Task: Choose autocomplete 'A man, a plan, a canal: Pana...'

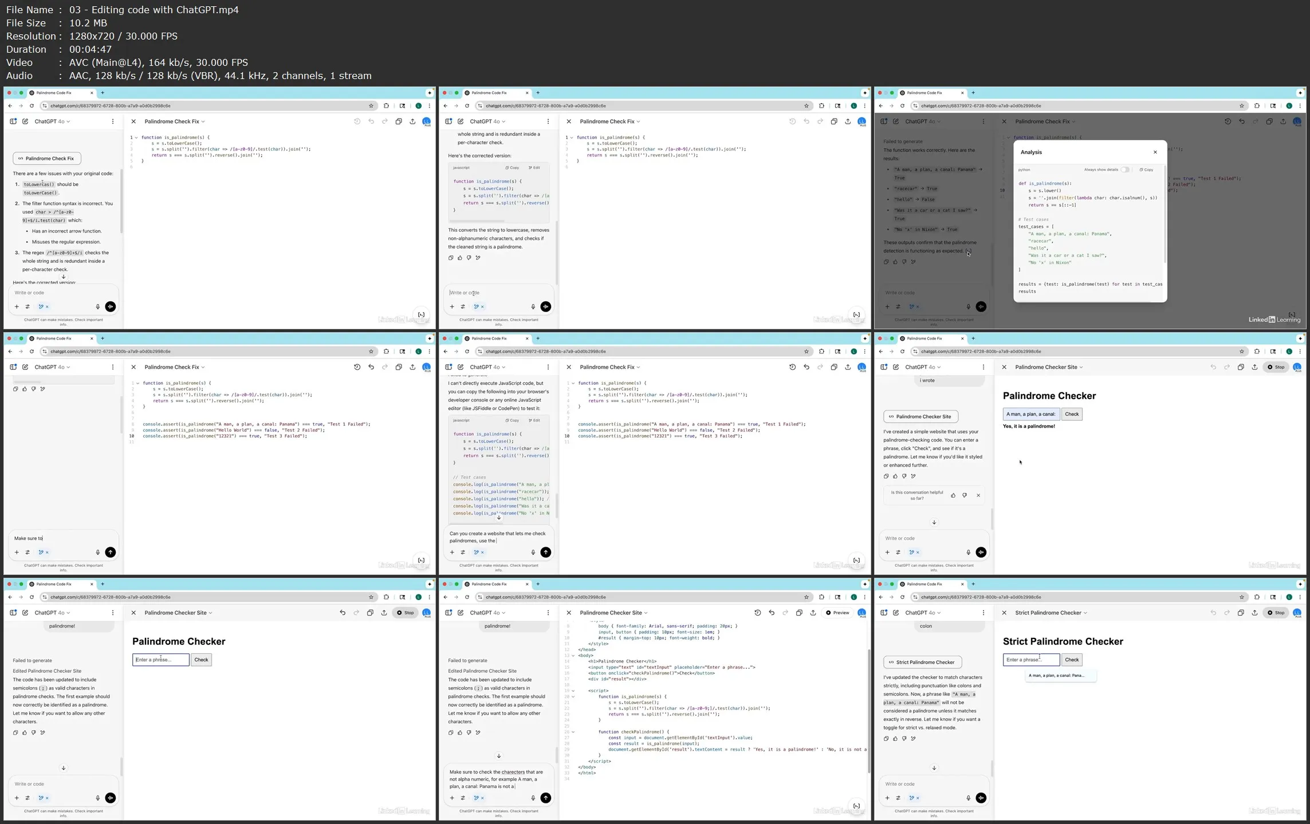Action: 1060,676
